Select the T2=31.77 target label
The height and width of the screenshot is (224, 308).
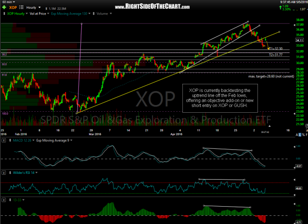(x=276, y=55)
